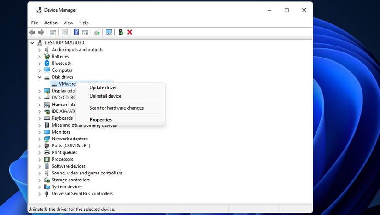Collapse the DESKTOP-M2UUJ3D root node
Screen dimensions: 380x215
point(32,43)
